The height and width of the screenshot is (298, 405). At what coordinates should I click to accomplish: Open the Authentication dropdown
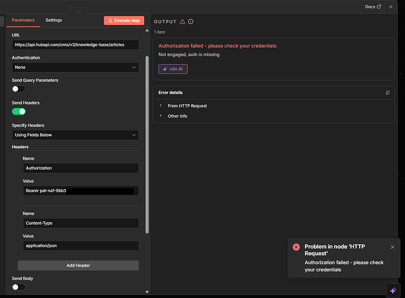click(x=75, y=67)
